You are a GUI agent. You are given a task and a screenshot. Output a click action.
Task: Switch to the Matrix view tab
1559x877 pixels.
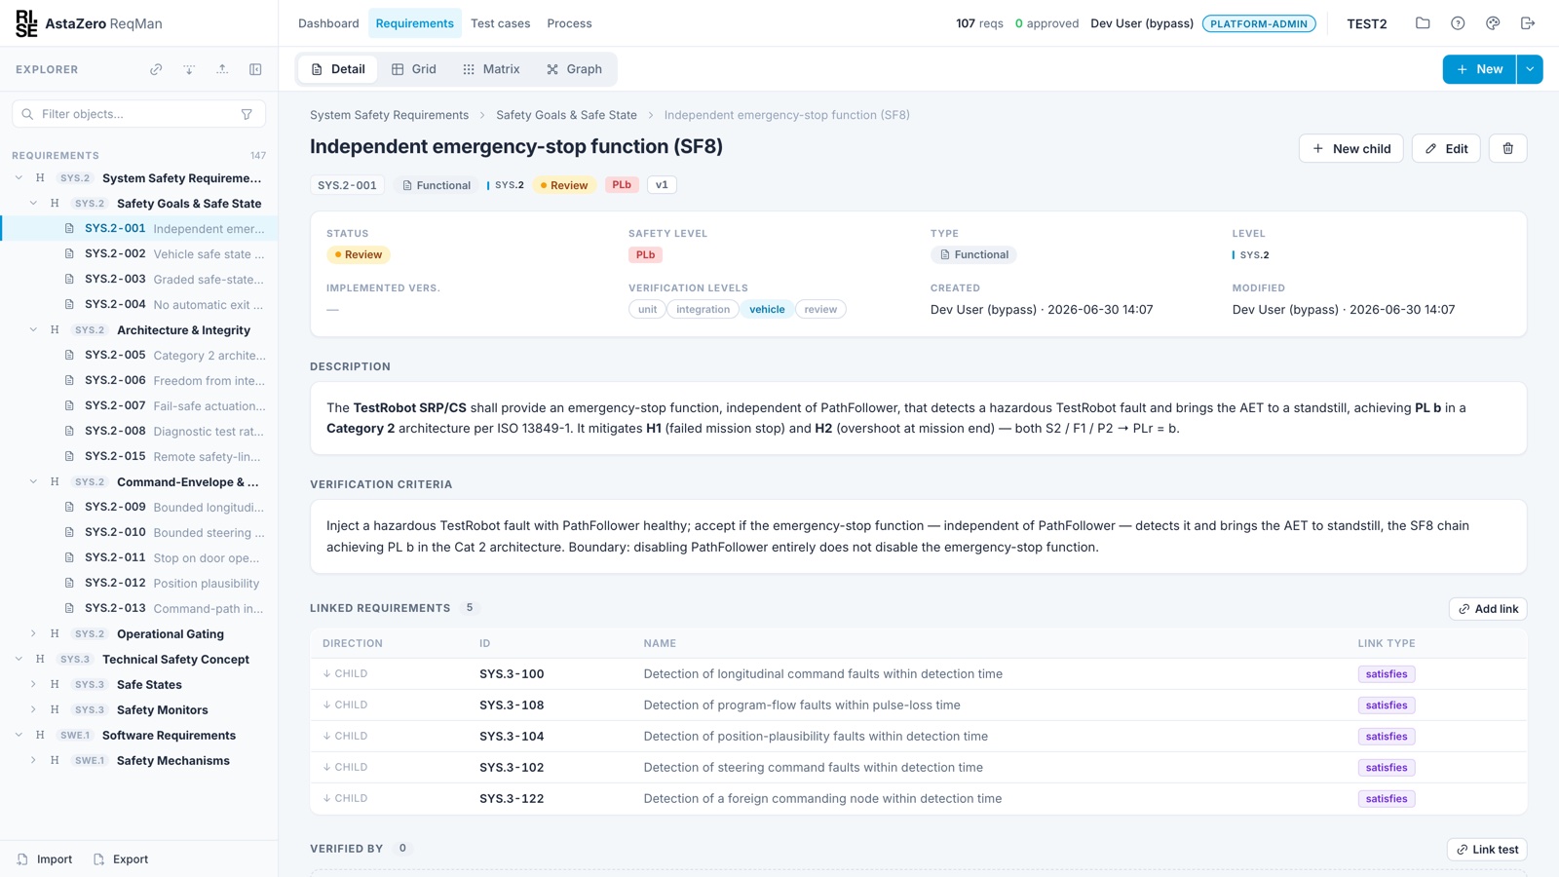(x=491, y=69)
